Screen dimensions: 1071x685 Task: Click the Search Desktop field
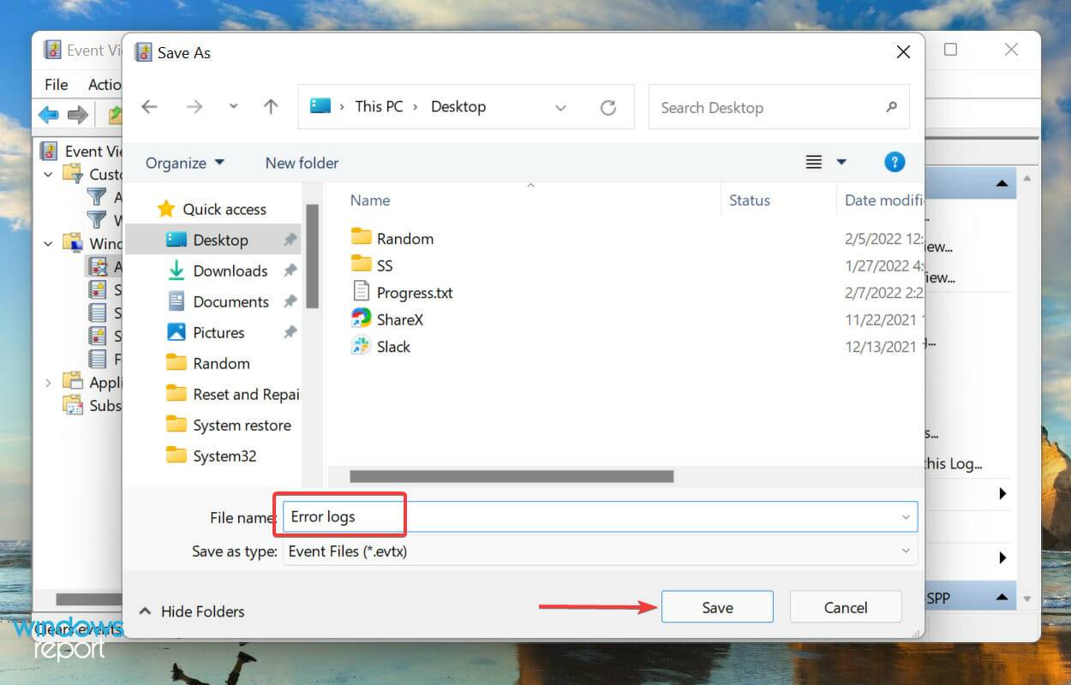point(754,107)
